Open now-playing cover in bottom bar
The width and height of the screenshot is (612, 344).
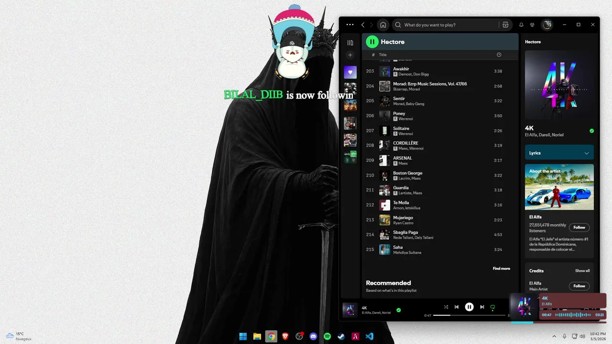click(x=350, y=310)
